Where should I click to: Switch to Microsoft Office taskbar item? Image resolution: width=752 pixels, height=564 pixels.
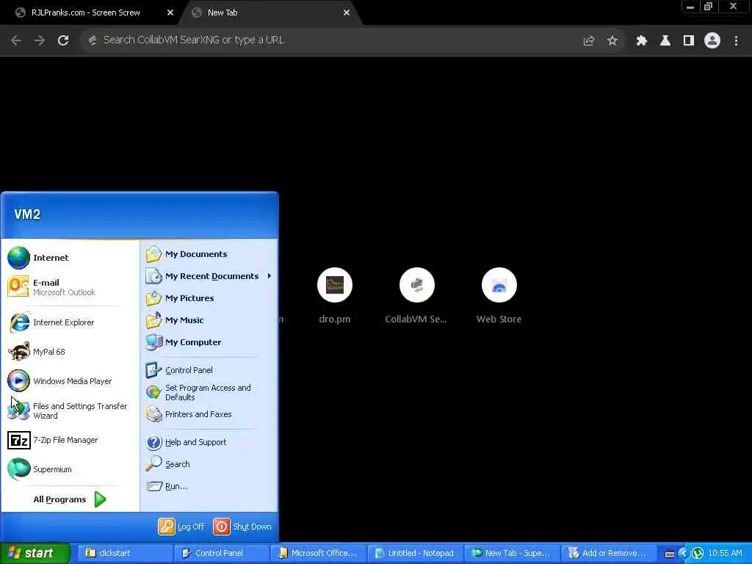pos(317,553)
